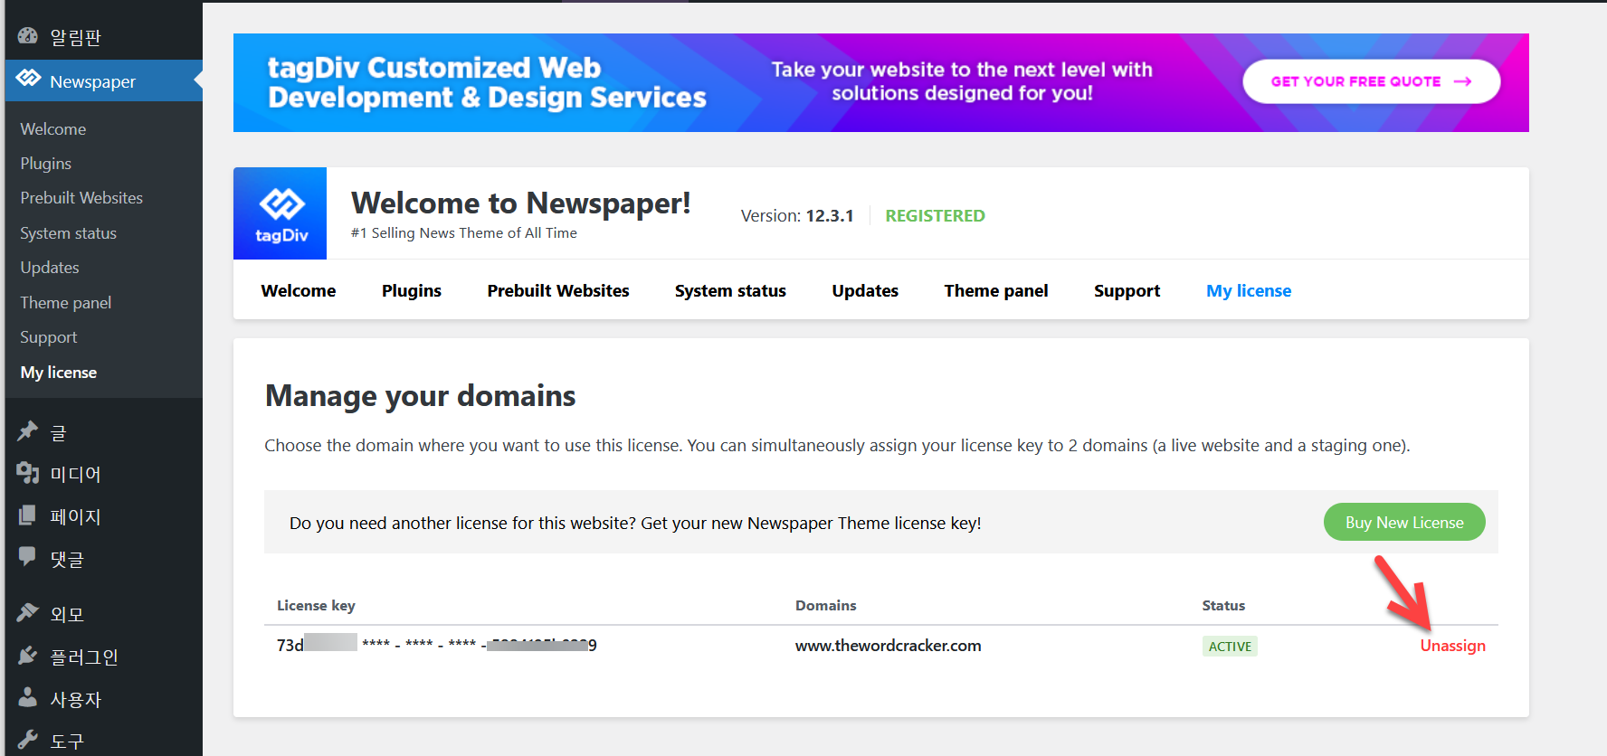Switch to the Theme panel tab

pyautogui.click(x=996, y=290)
